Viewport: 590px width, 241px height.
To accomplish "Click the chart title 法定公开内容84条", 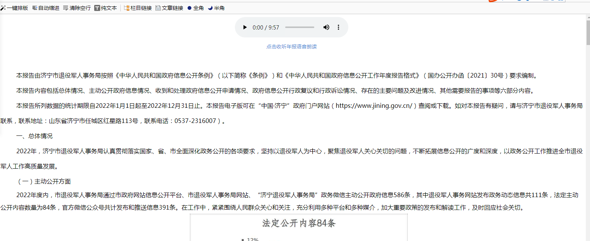I will tap(299, 223).
